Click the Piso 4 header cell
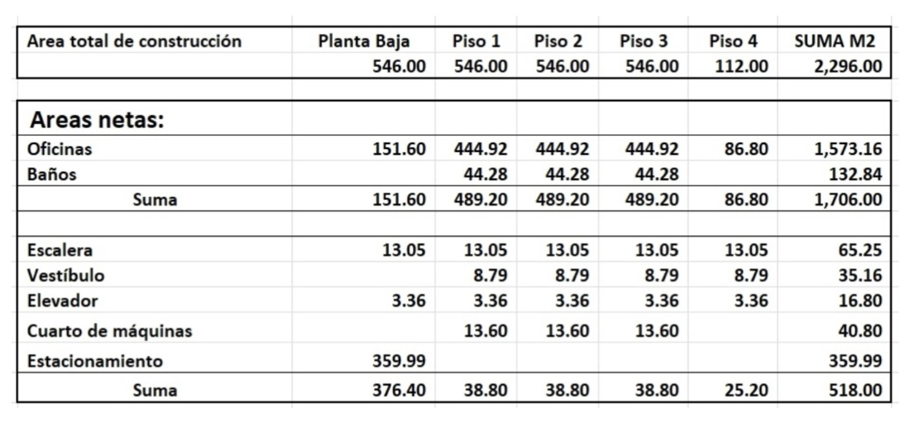 tap(733, 41)
